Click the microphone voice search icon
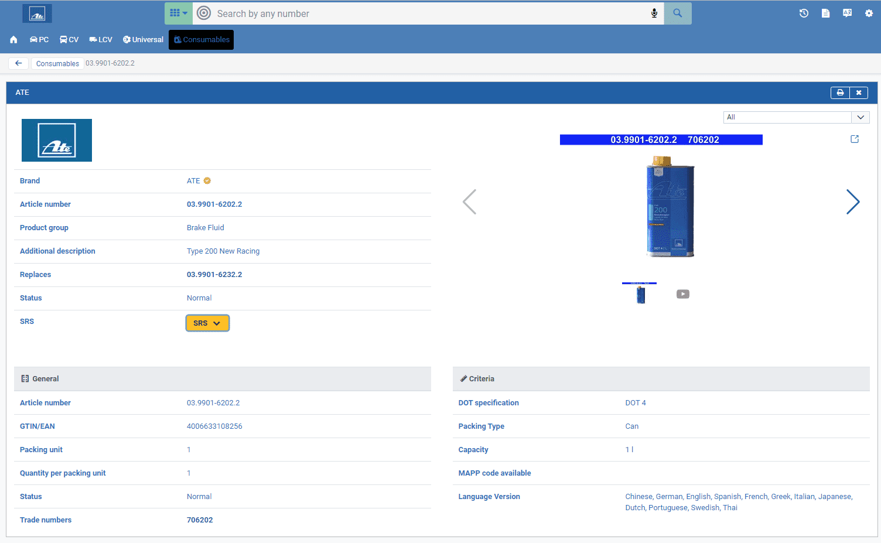Image resolution: width=881 pixels, height=543 pixels. point(654,13)
